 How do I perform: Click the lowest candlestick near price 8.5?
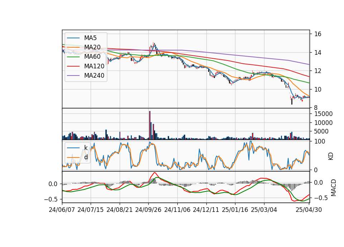coord(292,101)
